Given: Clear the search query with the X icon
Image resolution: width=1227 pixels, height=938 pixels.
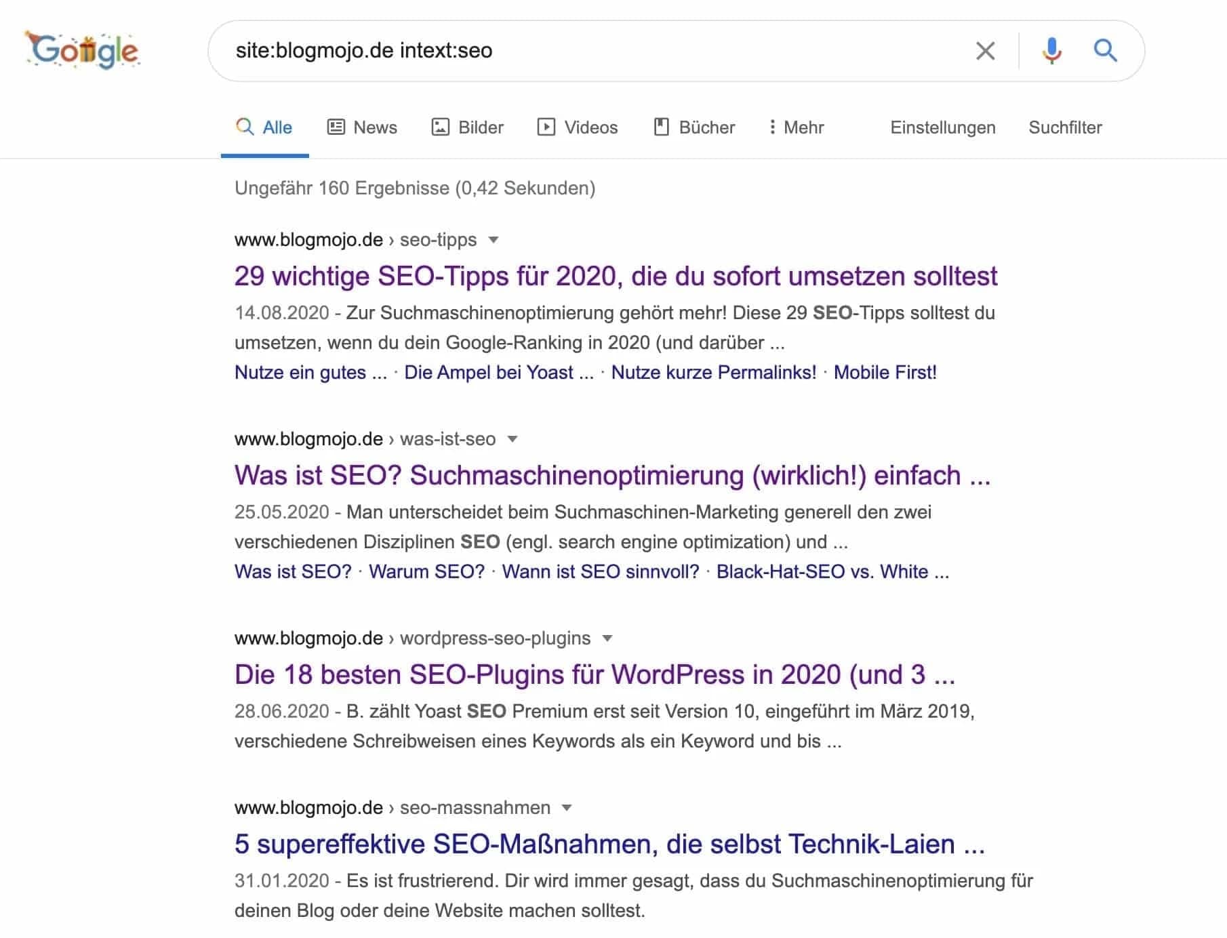Looking at the screenshot, I should [985, 49].
